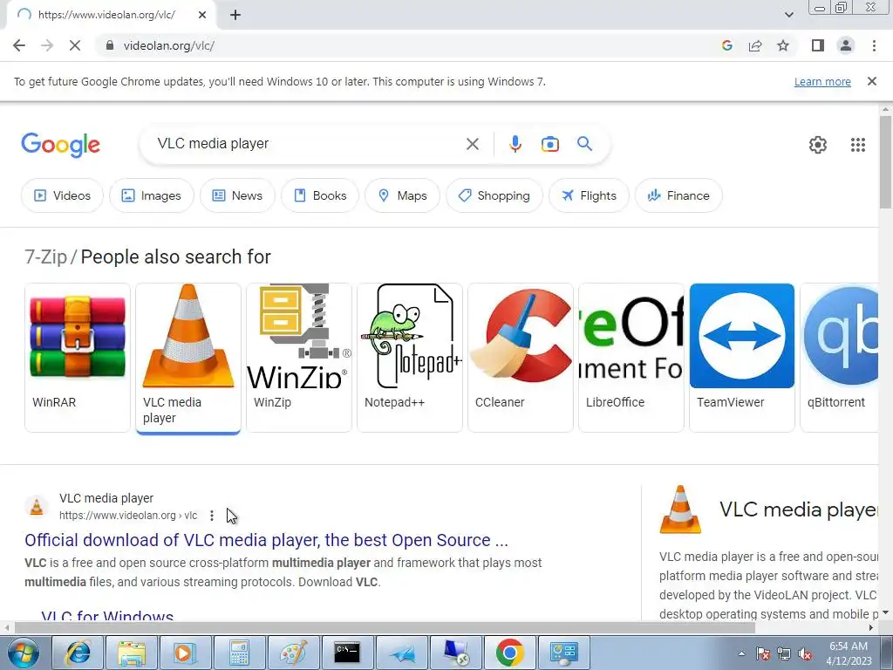Click the Google icon in address bar
Image resolution: width=893 pixels, height=670 pixels.
[726, 45]
